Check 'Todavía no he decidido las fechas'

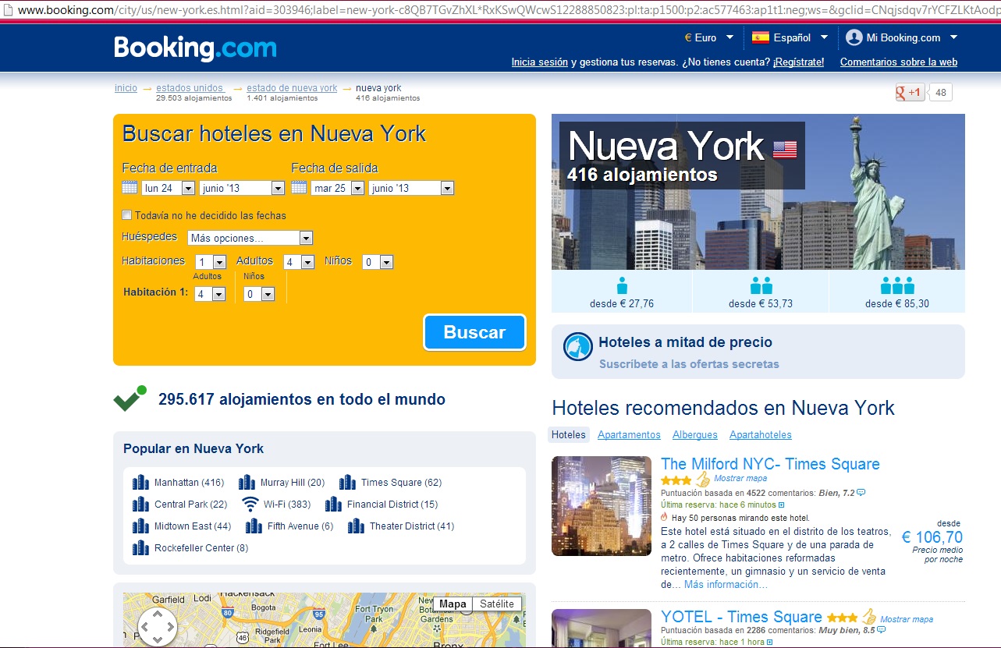point(127,215)
